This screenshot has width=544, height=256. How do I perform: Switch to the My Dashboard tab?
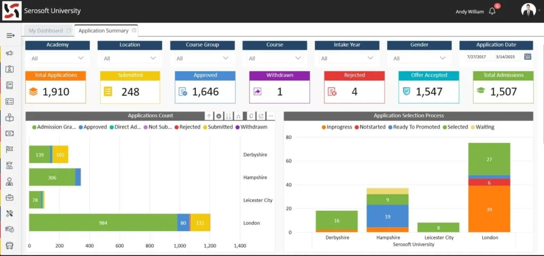pyautogui.click(x=46, y=31)
